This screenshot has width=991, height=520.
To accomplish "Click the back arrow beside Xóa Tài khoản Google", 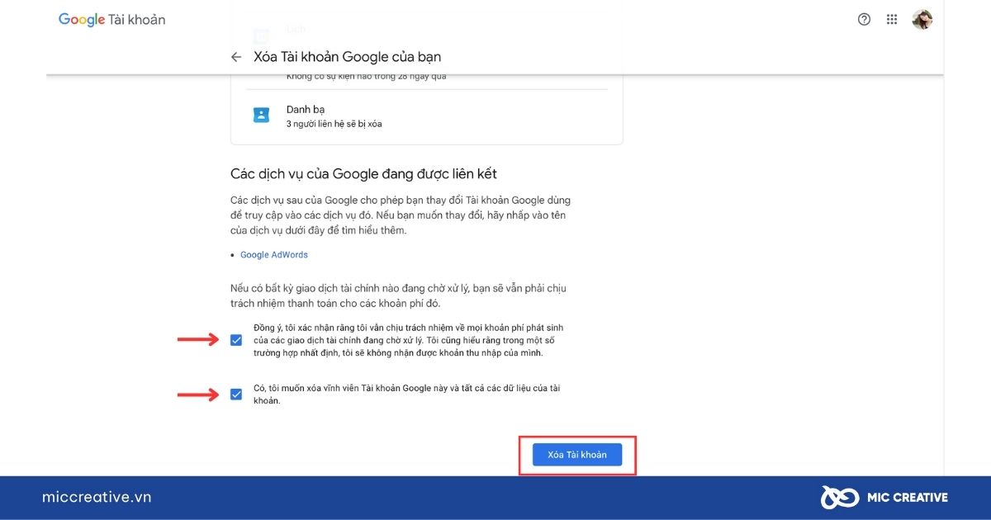I will pyautogui.click(x=236, y=57).
